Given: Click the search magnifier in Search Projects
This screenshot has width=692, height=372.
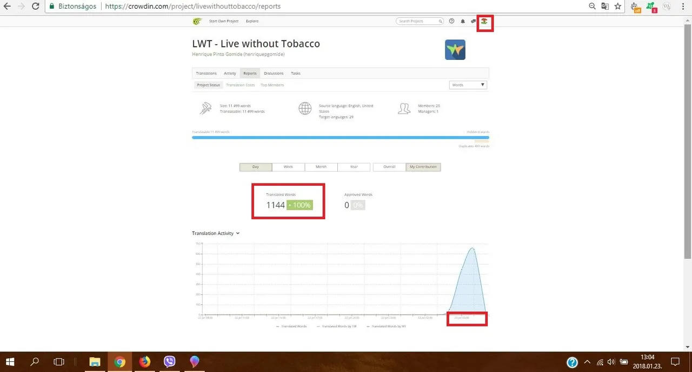Looking at the screenshot, I should click(440, 21).
